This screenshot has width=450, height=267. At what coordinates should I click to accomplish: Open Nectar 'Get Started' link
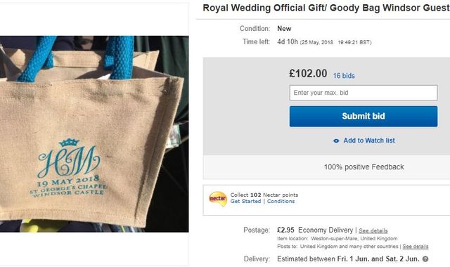pos(245,202)
